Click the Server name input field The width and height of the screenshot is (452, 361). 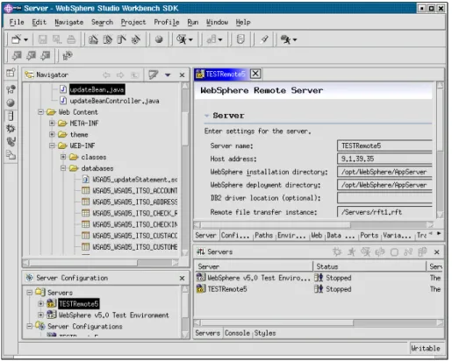384,145
